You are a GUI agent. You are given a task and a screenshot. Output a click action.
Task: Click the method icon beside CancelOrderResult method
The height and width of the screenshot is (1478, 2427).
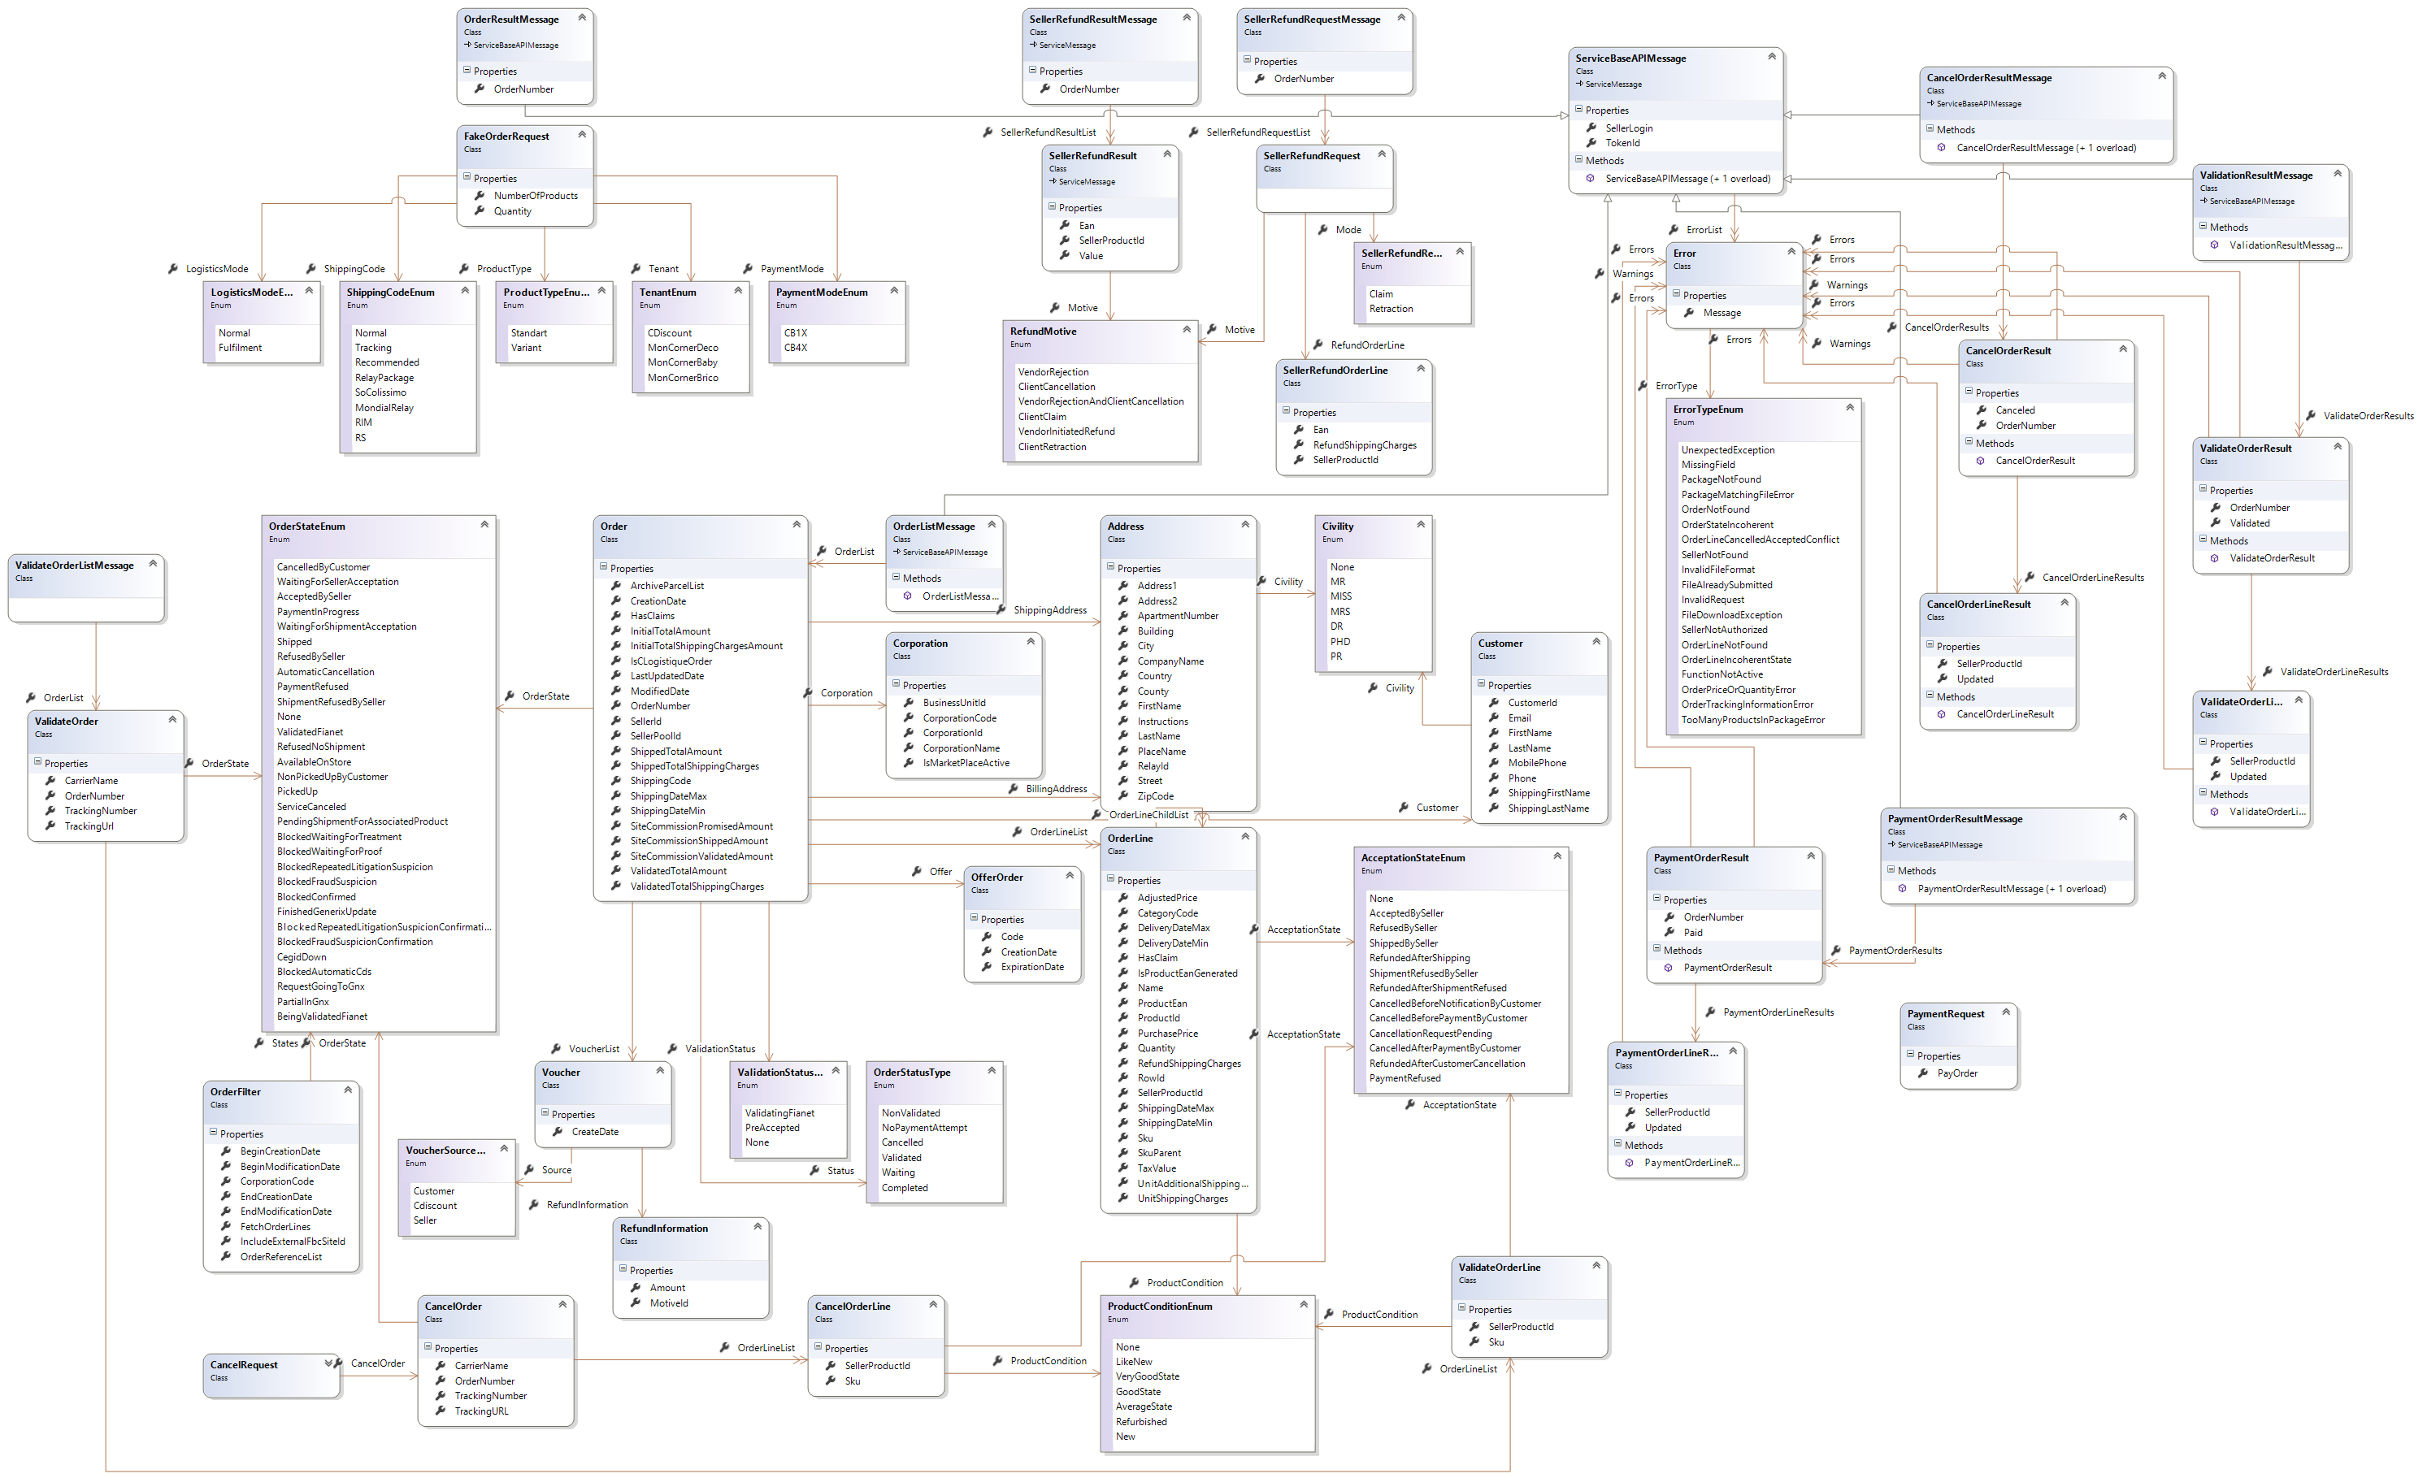click(1980, 461)
